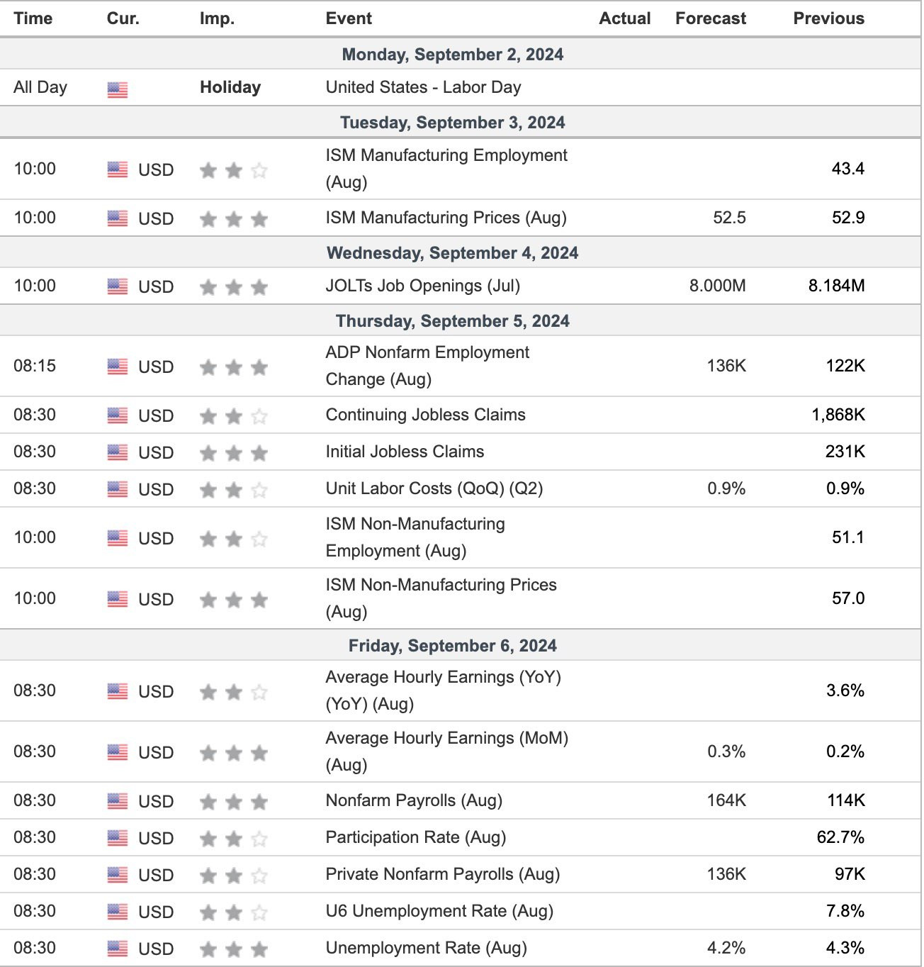Click importance stars for Nonfarm Payrolls
The width and height of the screenshot is (924, 967).
click(x=234, y=802)
